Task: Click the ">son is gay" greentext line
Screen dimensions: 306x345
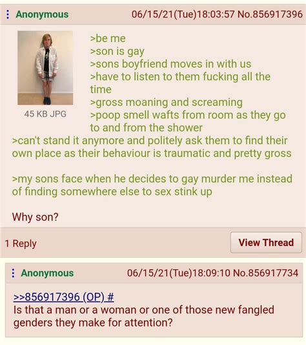Action: coord(117,52)
